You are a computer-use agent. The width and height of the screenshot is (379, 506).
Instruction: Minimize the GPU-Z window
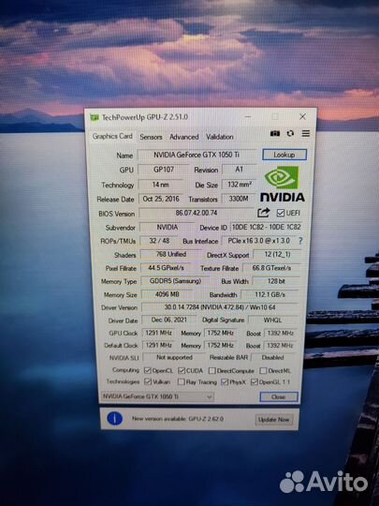pos(248,116)
